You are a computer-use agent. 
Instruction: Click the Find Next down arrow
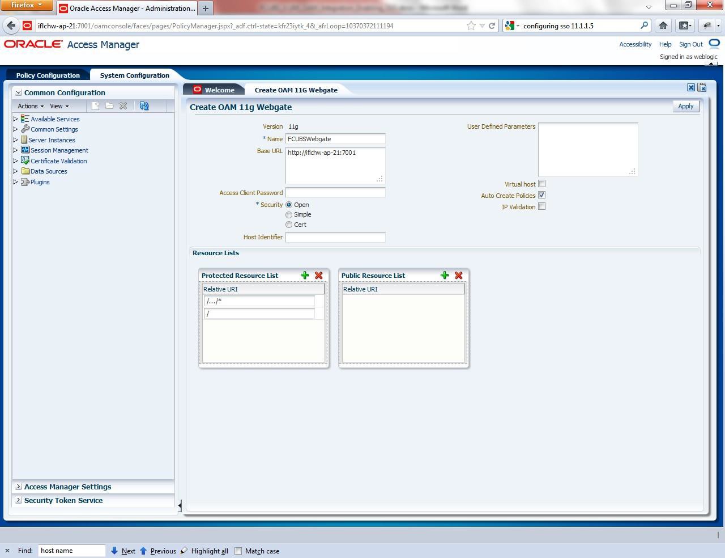(x=114, y=551)
